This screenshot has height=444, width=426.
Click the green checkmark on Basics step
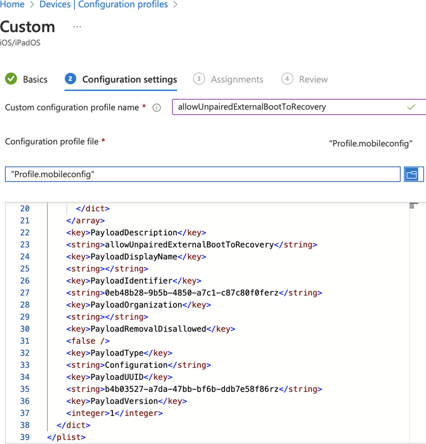point(10,79)
